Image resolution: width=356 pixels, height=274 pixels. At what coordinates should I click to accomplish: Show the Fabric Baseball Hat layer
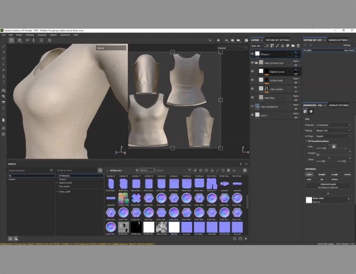252,106
